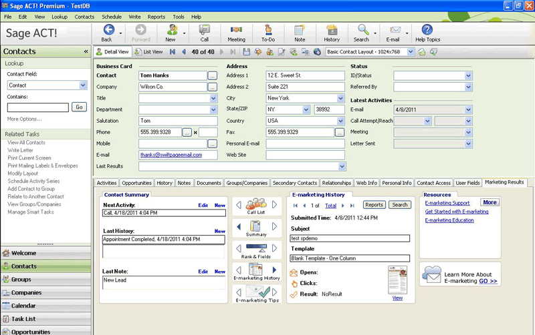Open the Calendar navigation item

(x=45, y=306)
